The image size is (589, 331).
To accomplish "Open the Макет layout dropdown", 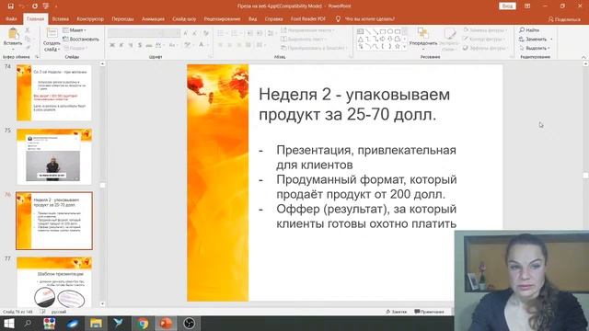I will click(75, 30).
